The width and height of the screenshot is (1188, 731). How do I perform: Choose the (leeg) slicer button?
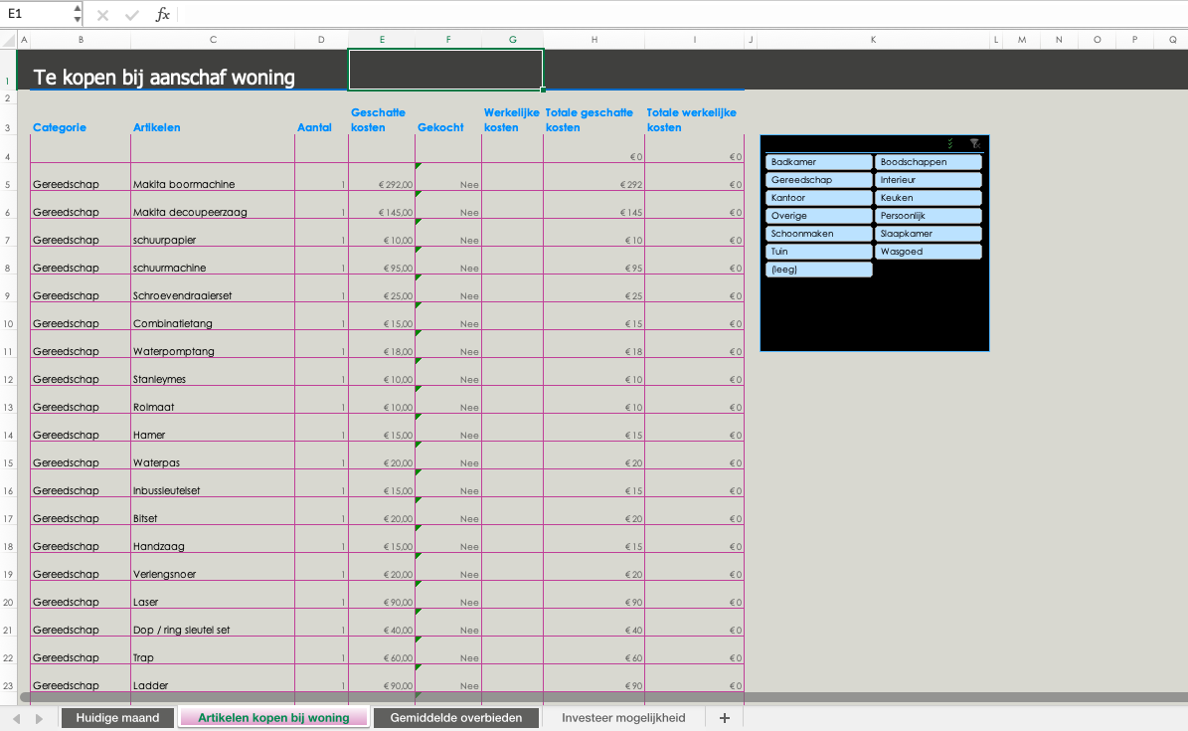coord(819,270)
